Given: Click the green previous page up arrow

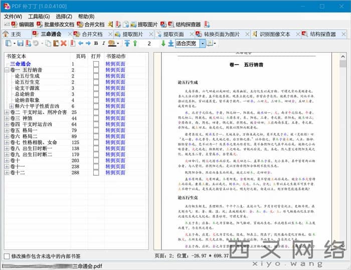Looking at the screenshot, I should coord(135,44).
